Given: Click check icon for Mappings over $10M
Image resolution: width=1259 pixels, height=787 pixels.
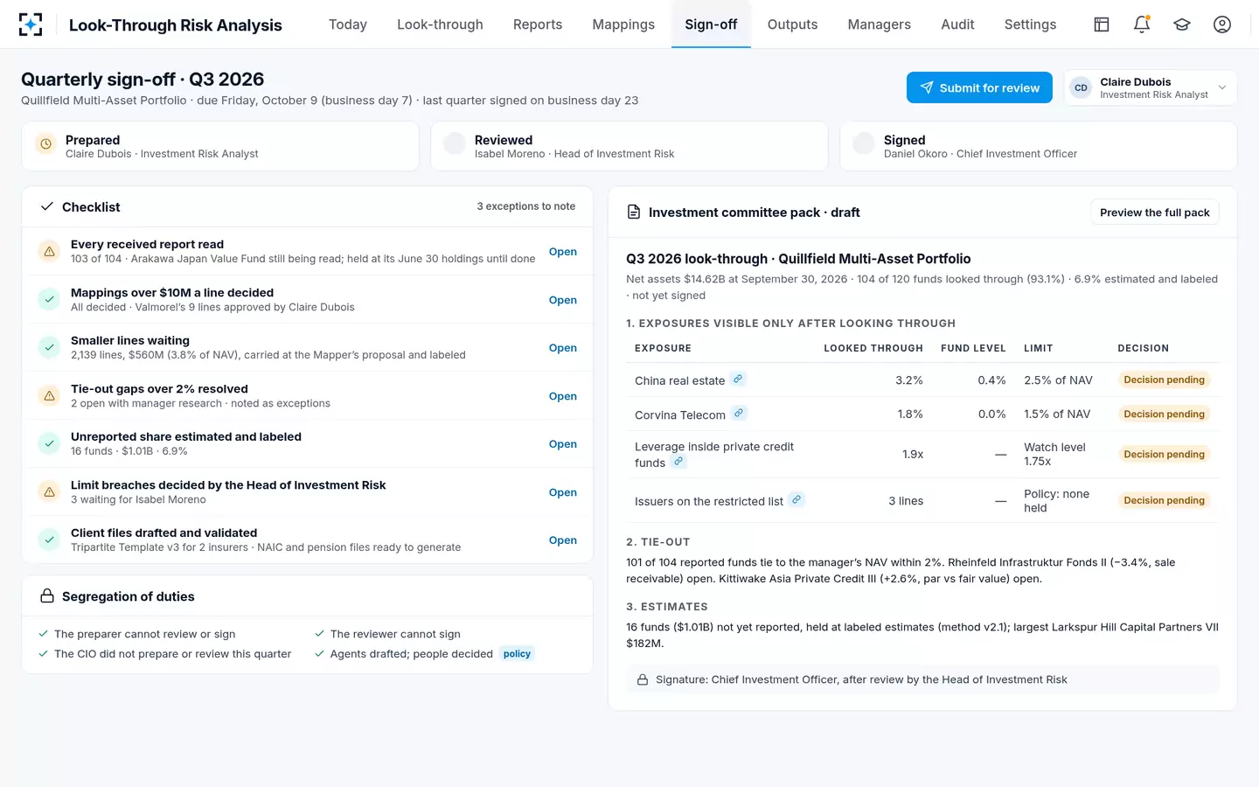Looking at the screenshot, I should pos(49,299).
